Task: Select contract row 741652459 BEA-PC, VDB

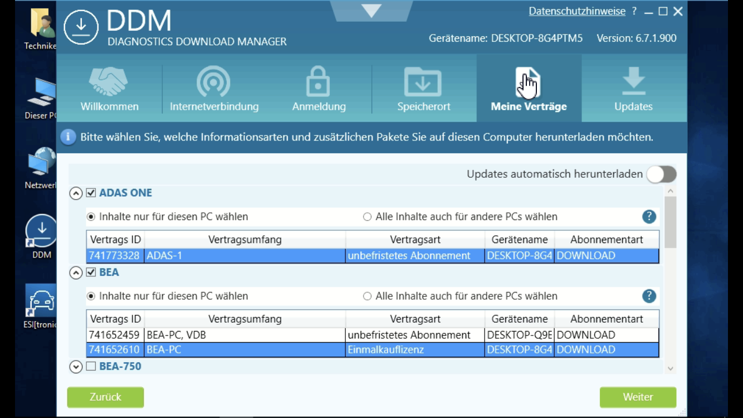Action: coord(373,335)
